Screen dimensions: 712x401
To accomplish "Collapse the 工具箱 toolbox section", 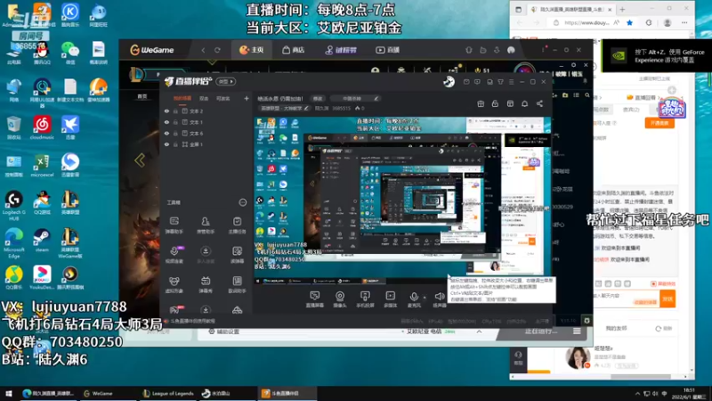I will coord(242,202).
